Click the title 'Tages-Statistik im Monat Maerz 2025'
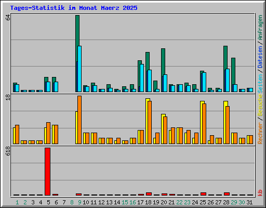 74,8
